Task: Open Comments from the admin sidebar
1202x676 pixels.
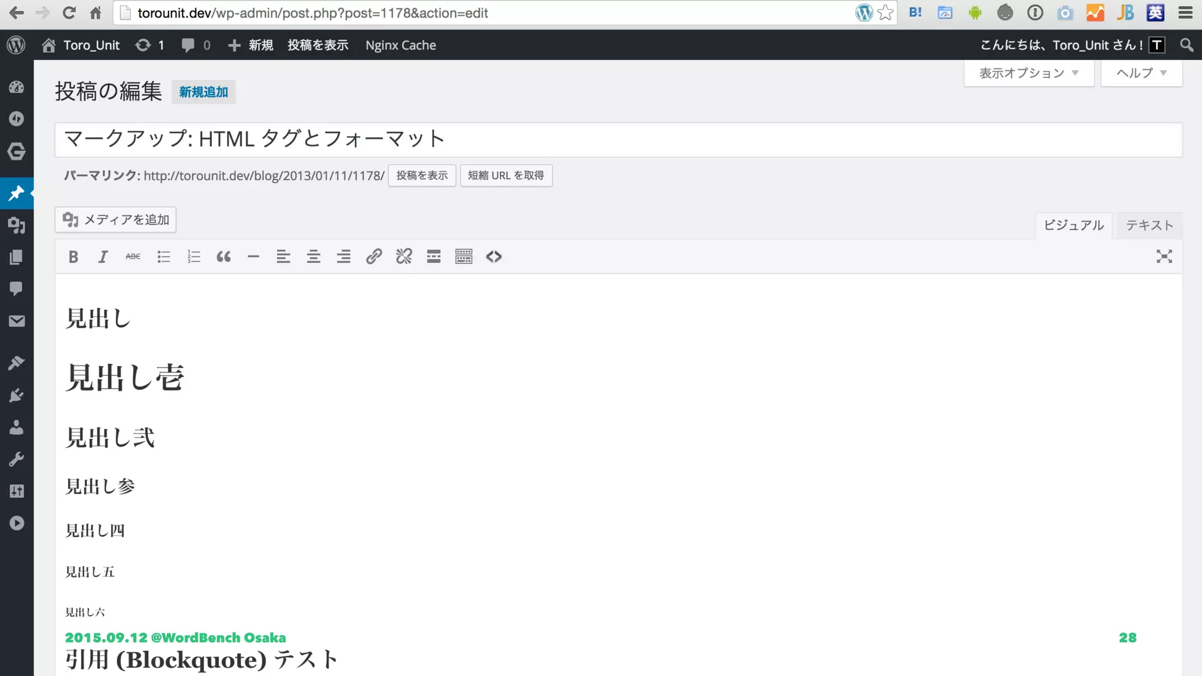Action: [16, 289]
